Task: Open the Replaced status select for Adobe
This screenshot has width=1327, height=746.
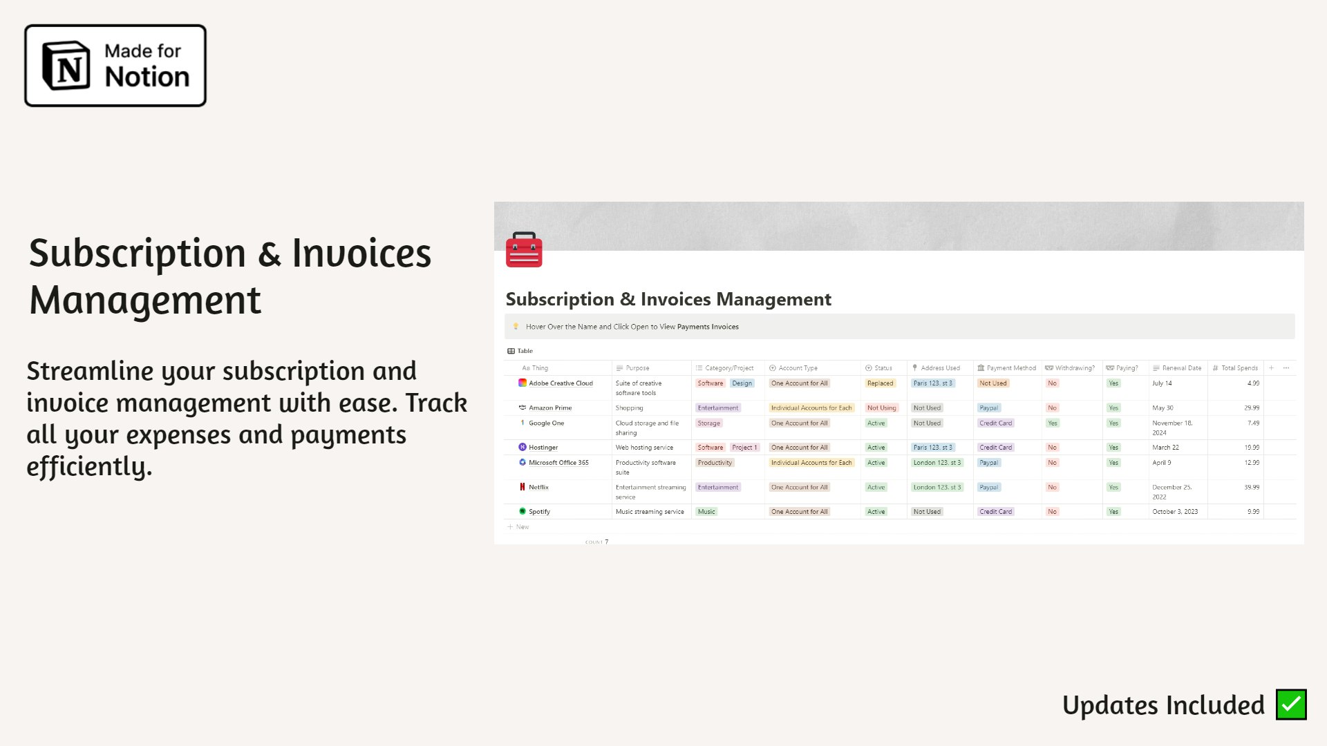Action: (x=880, y=383)
